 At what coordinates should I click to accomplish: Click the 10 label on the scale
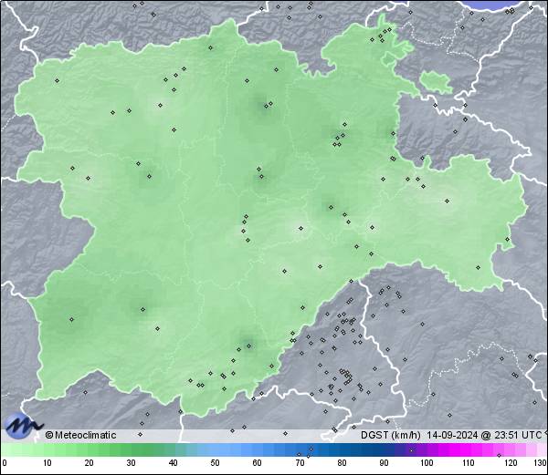click(47, 463)
